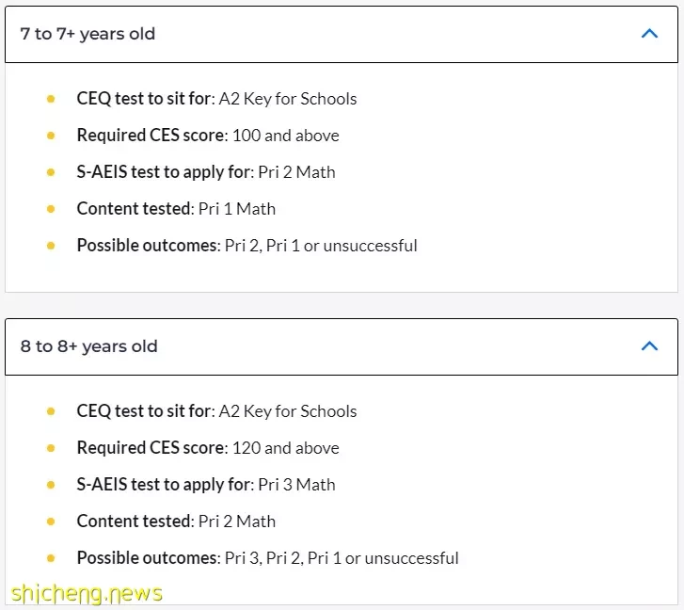Click the chevron icon beside 7 to 7+

click(649, 34)
